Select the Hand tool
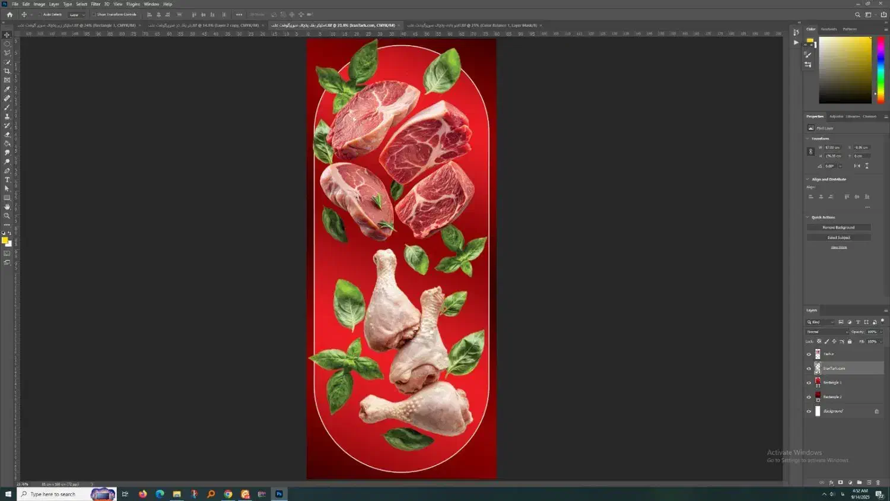This screenshot has width=890, height=501. click(x=7, y=207)
